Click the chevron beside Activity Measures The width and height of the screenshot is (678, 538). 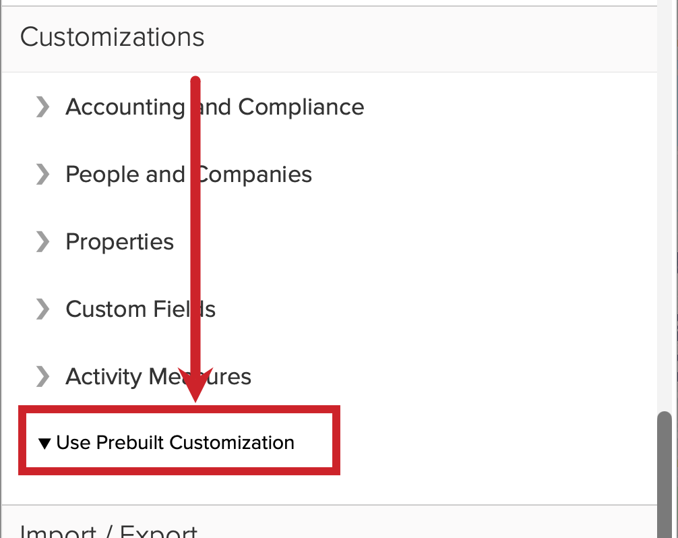click(42, 376)
